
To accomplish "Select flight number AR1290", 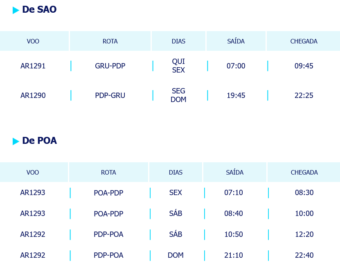I will point(33,95).
